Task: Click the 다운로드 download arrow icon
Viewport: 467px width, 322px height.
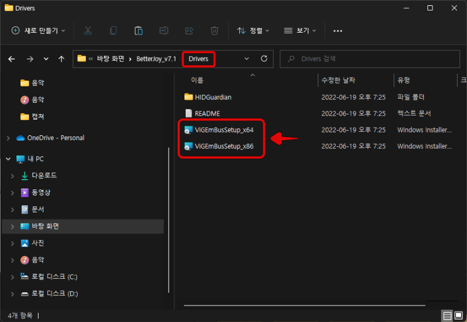Action: [25, 176]
